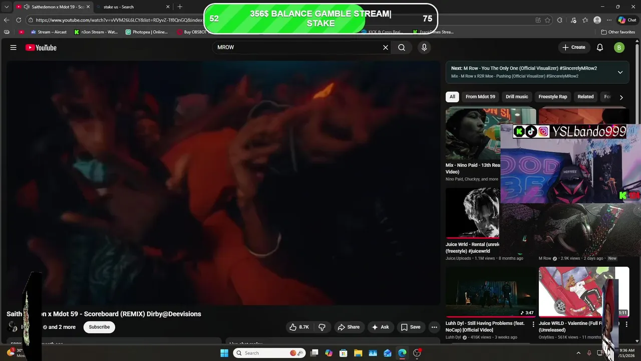
Task: Open Microsoft Edge taskbar icon
Action: 402,353
